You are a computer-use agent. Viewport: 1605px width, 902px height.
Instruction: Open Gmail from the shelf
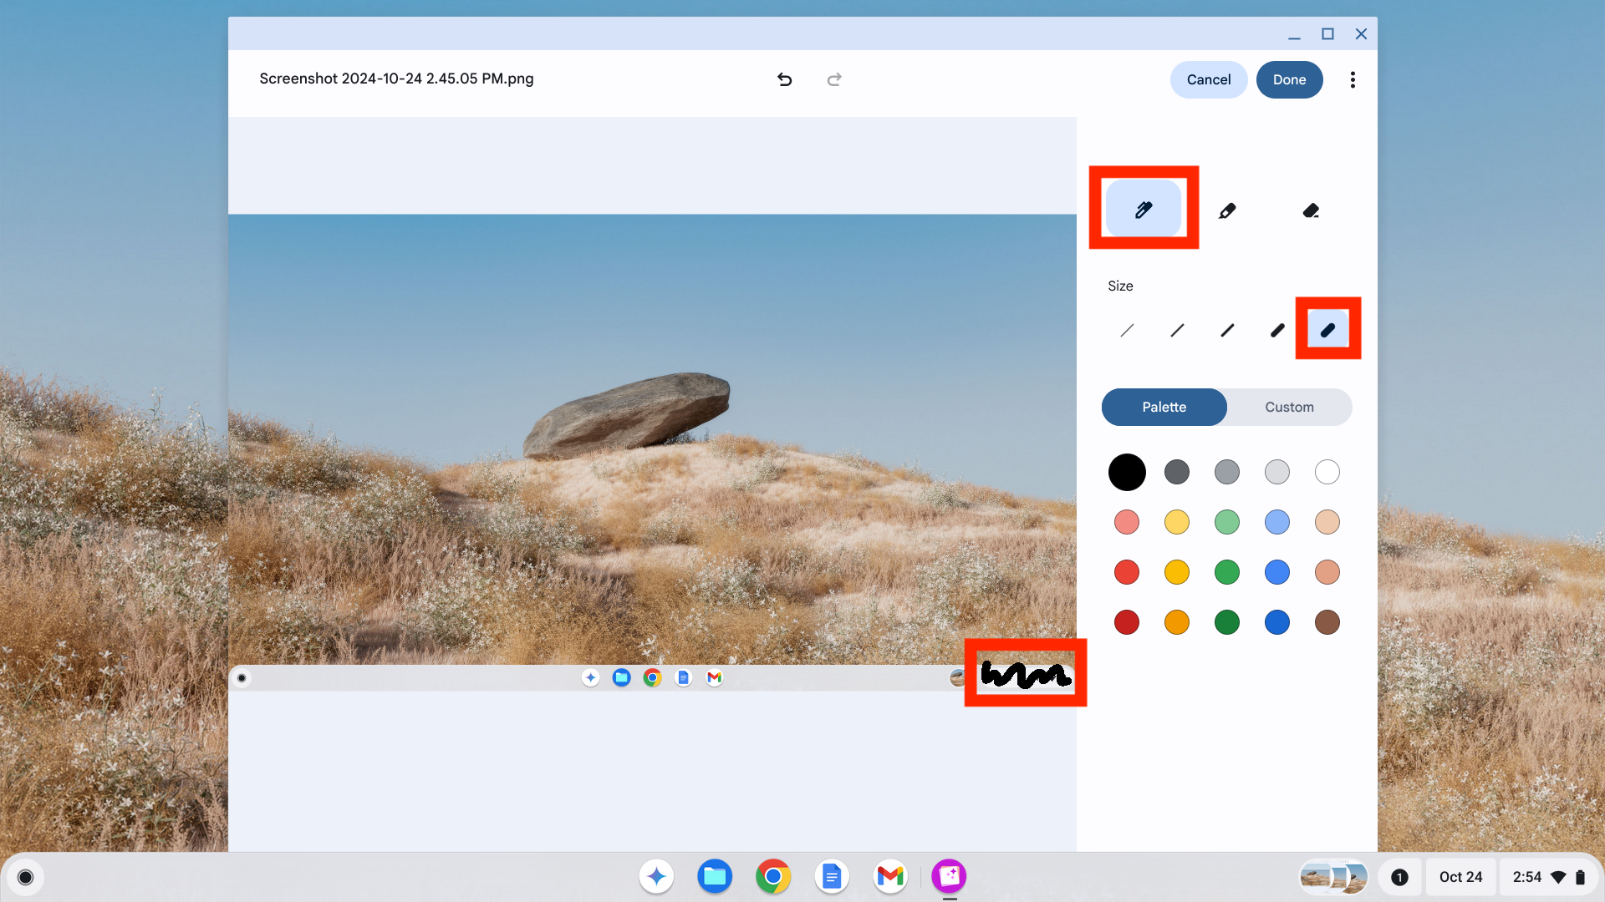click(890, 876)
